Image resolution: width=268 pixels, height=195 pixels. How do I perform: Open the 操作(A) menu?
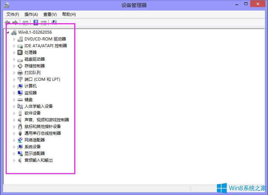pyautogui.click(x=31, y=14)
